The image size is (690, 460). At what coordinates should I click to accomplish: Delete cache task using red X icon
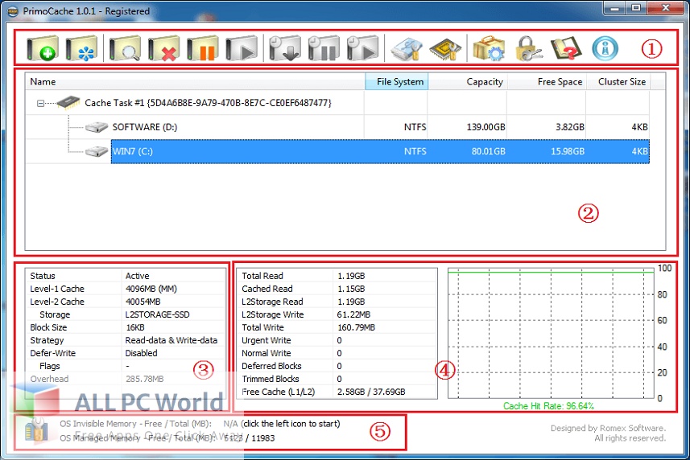[x=164, y=48]
